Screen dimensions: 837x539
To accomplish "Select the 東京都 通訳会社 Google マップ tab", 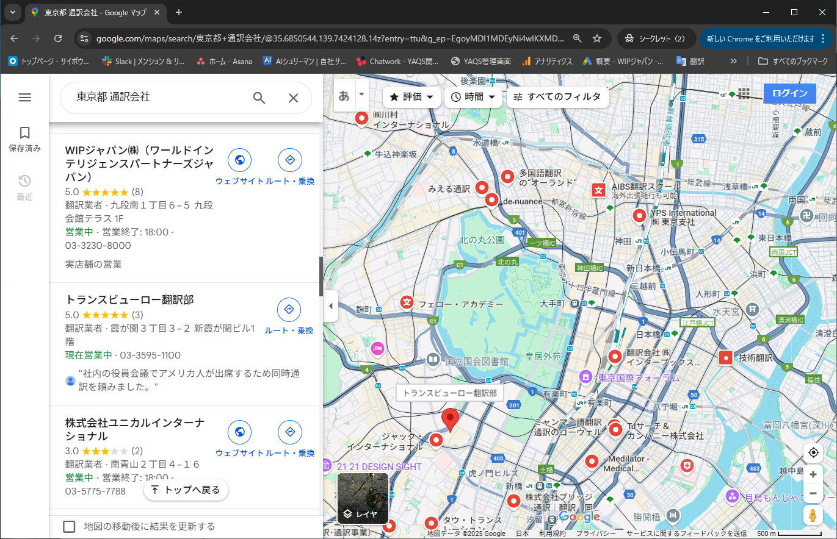I will pyautogui.click(x=95, y=12).
